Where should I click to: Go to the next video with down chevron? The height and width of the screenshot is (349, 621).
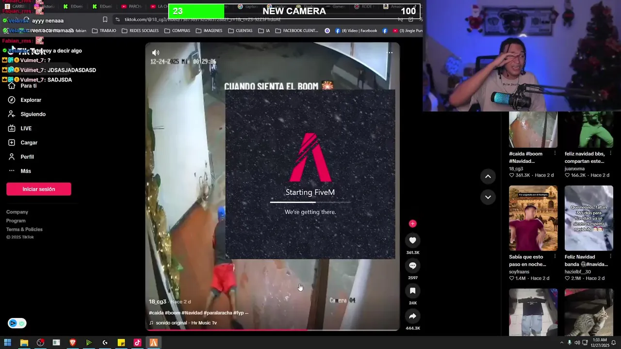point(488,197)
